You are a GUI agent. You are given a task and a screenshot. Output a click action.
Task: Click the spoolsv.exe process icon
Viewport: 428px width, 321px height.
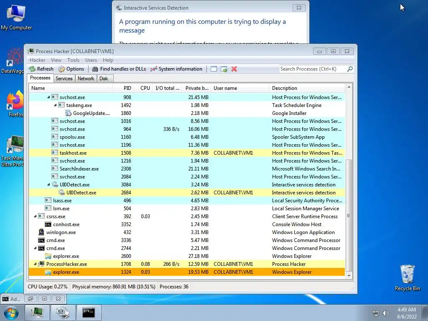coord(55,137)
